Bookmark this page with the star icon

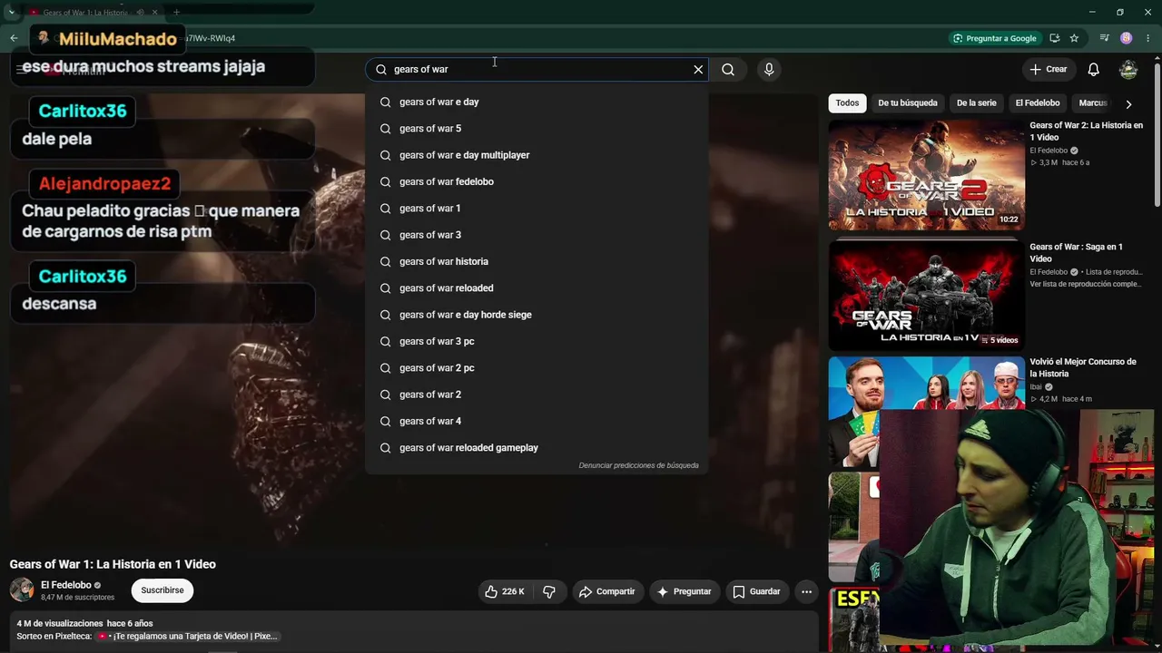coord(1074,38)
